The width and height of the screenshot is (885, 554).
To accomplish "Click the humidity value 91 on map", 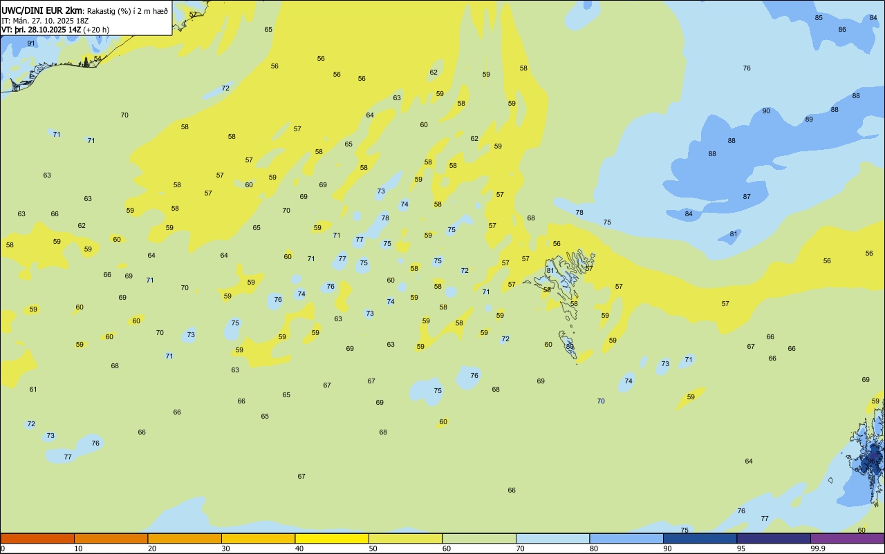I will tap(31, 44).
